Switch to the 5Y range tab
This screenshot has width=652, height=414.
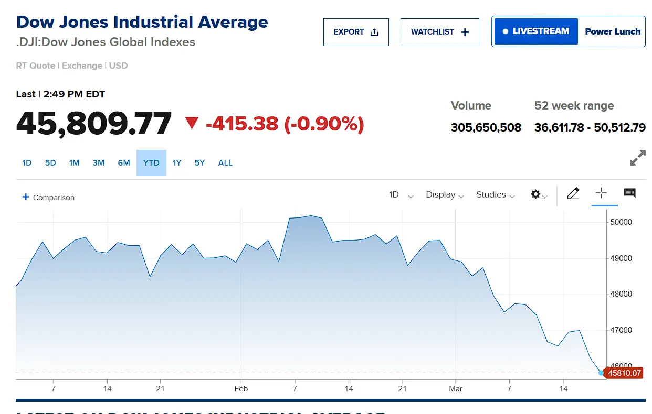[199, 163]
